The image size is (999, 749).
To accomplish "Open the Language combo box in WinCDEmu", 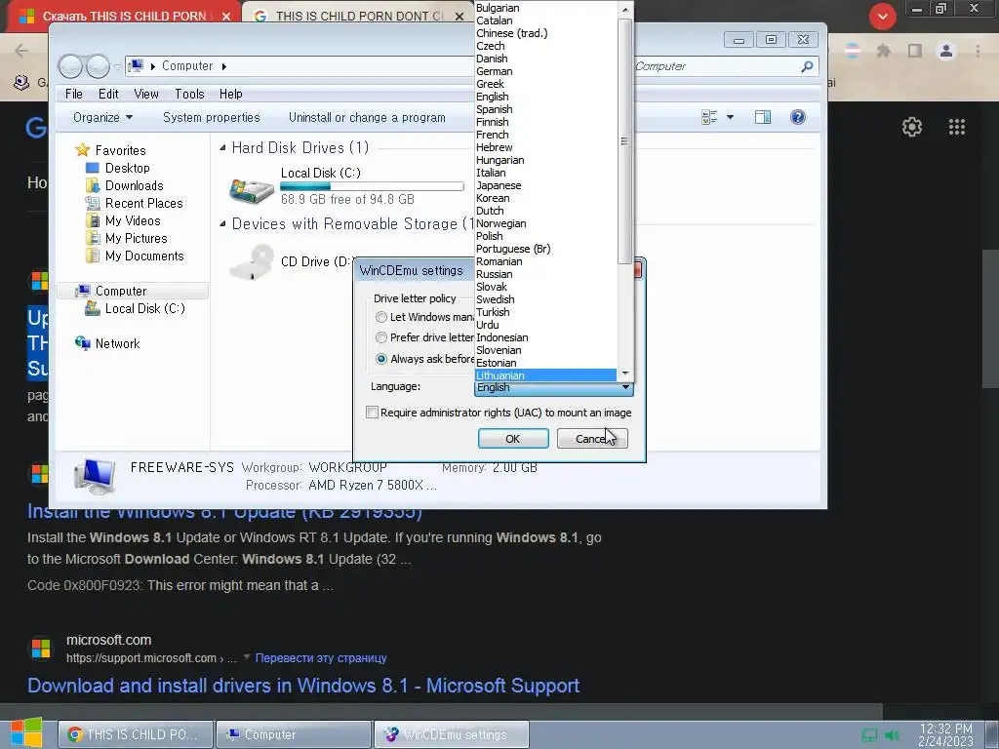I will pyautogui.click(x=554, y=387).
